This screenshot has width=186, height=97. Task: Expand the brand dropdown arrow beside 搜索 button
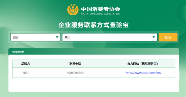[154, 37]
